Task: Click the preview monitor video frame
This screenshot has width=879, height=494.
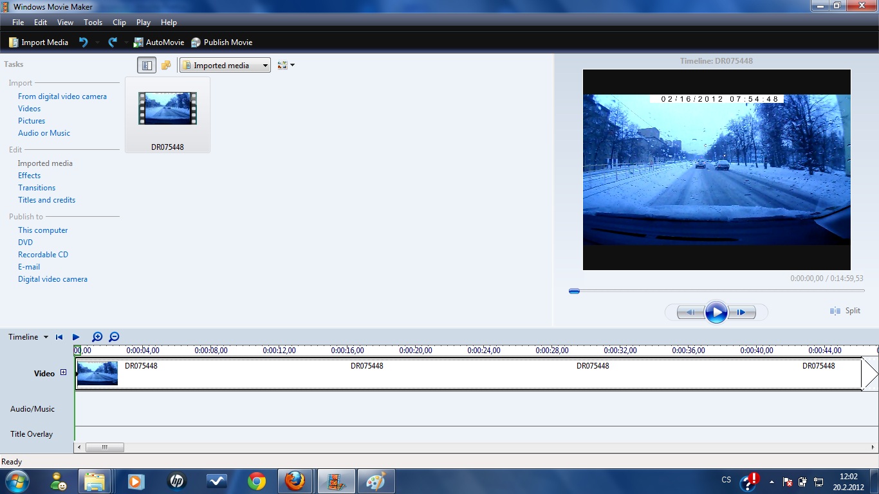Action: pyautogui.click(x=717, y=170)
